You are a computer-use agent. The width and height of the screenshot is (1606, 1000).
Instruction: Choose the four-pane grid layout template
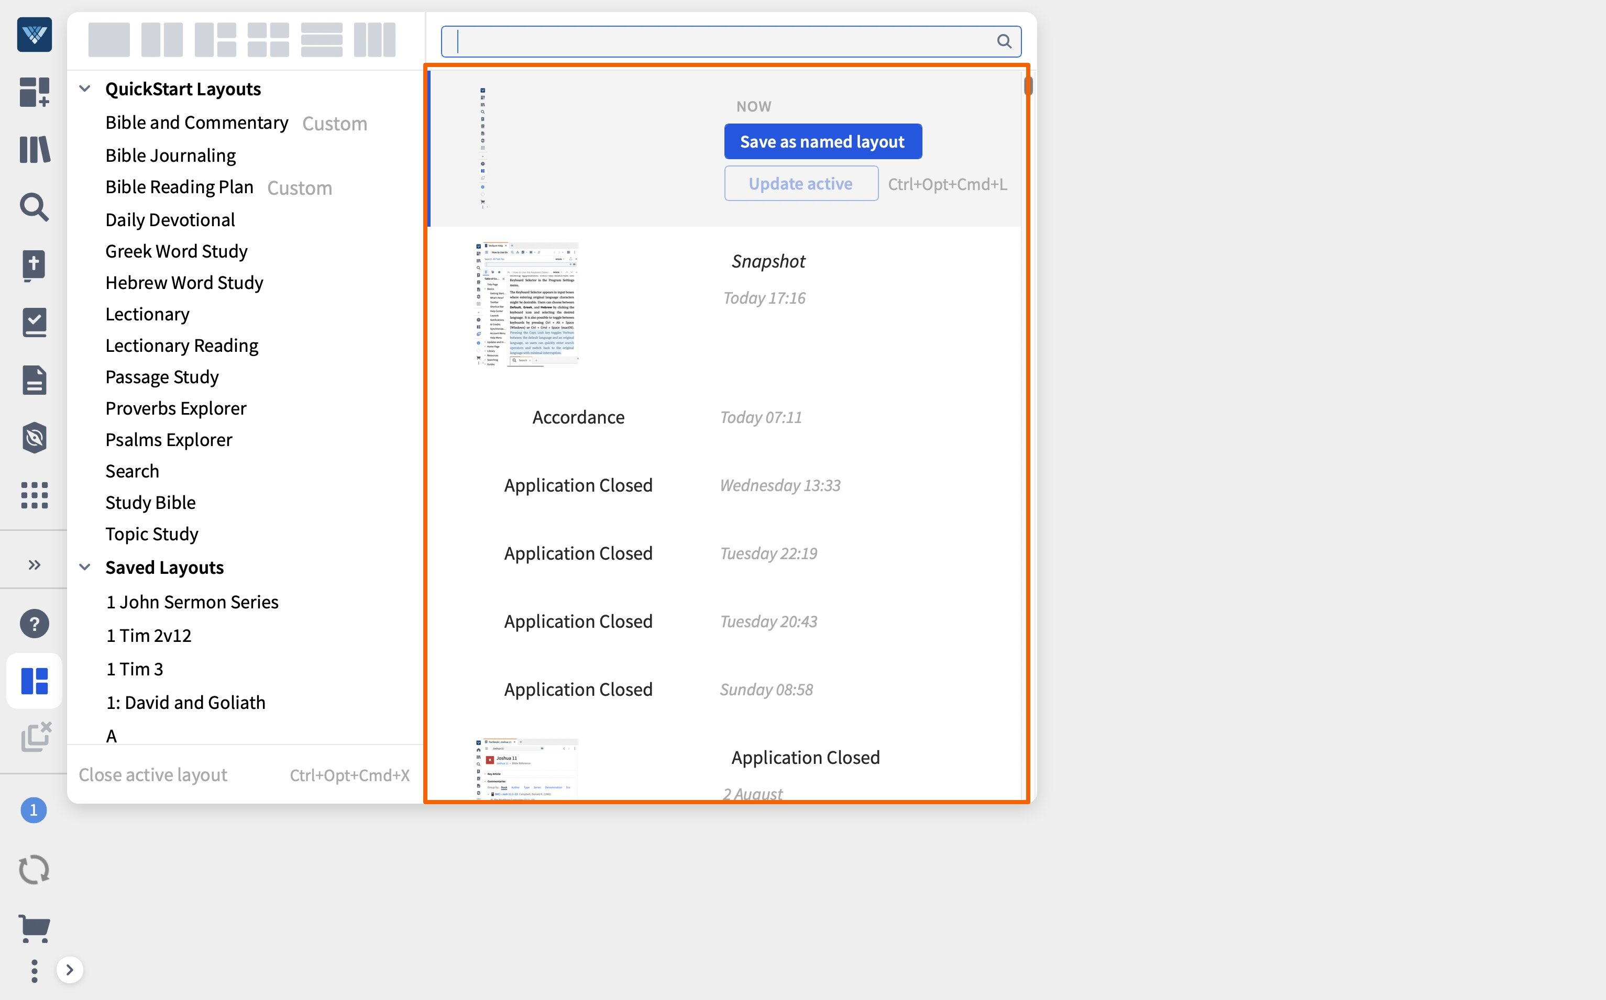pos(269,40)
